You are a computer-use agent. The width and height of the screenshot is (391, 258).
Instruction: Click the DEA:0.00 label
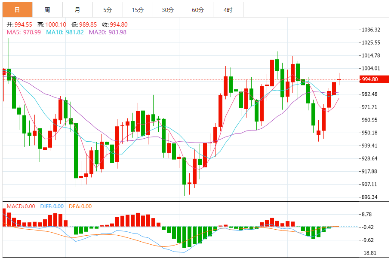click(x=80, y=206)
